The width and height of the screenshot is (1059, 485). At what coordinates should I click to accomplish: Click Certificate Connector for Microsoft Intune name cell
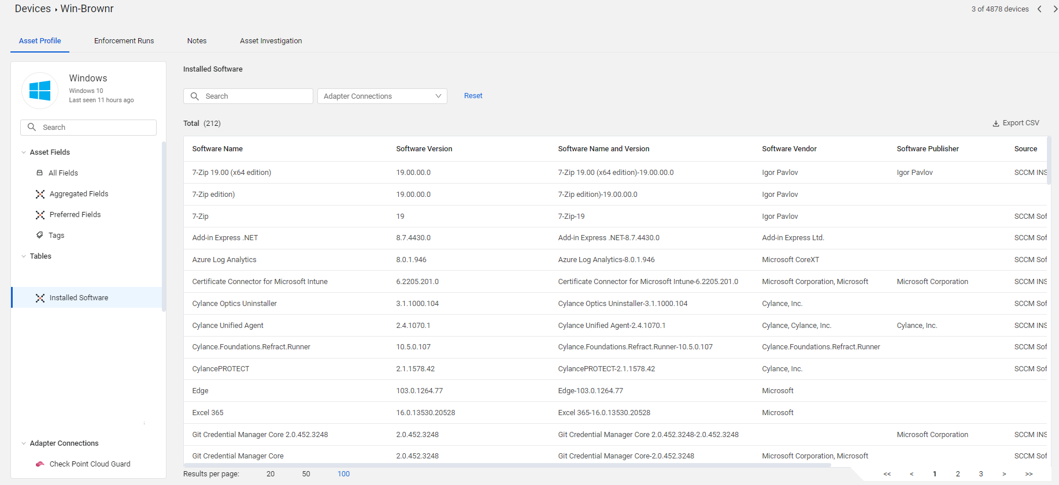(260, 282)
